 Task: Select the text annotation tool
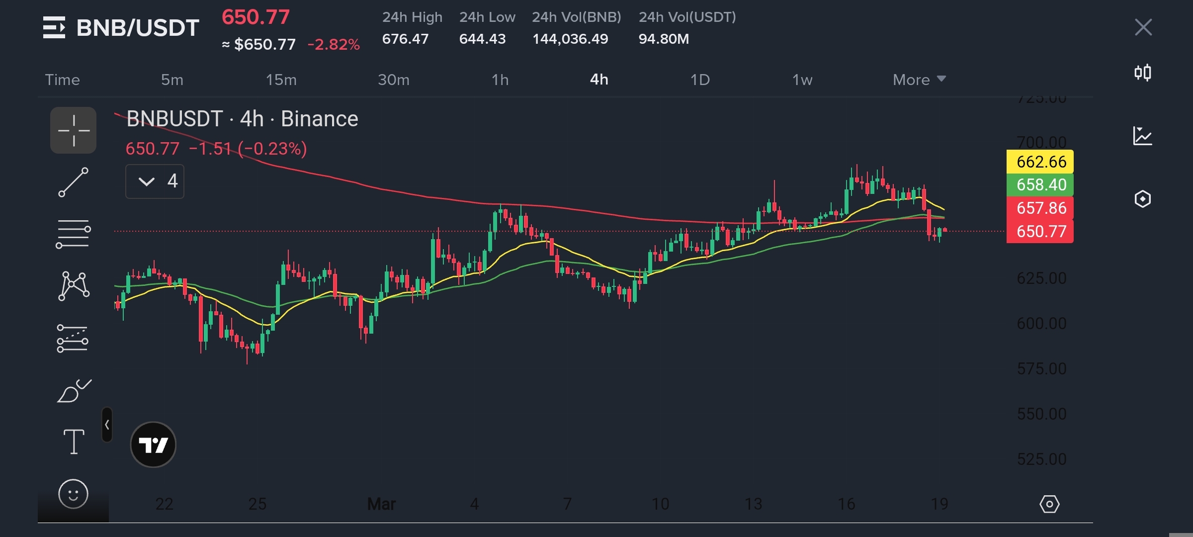(x=74, y=442)
